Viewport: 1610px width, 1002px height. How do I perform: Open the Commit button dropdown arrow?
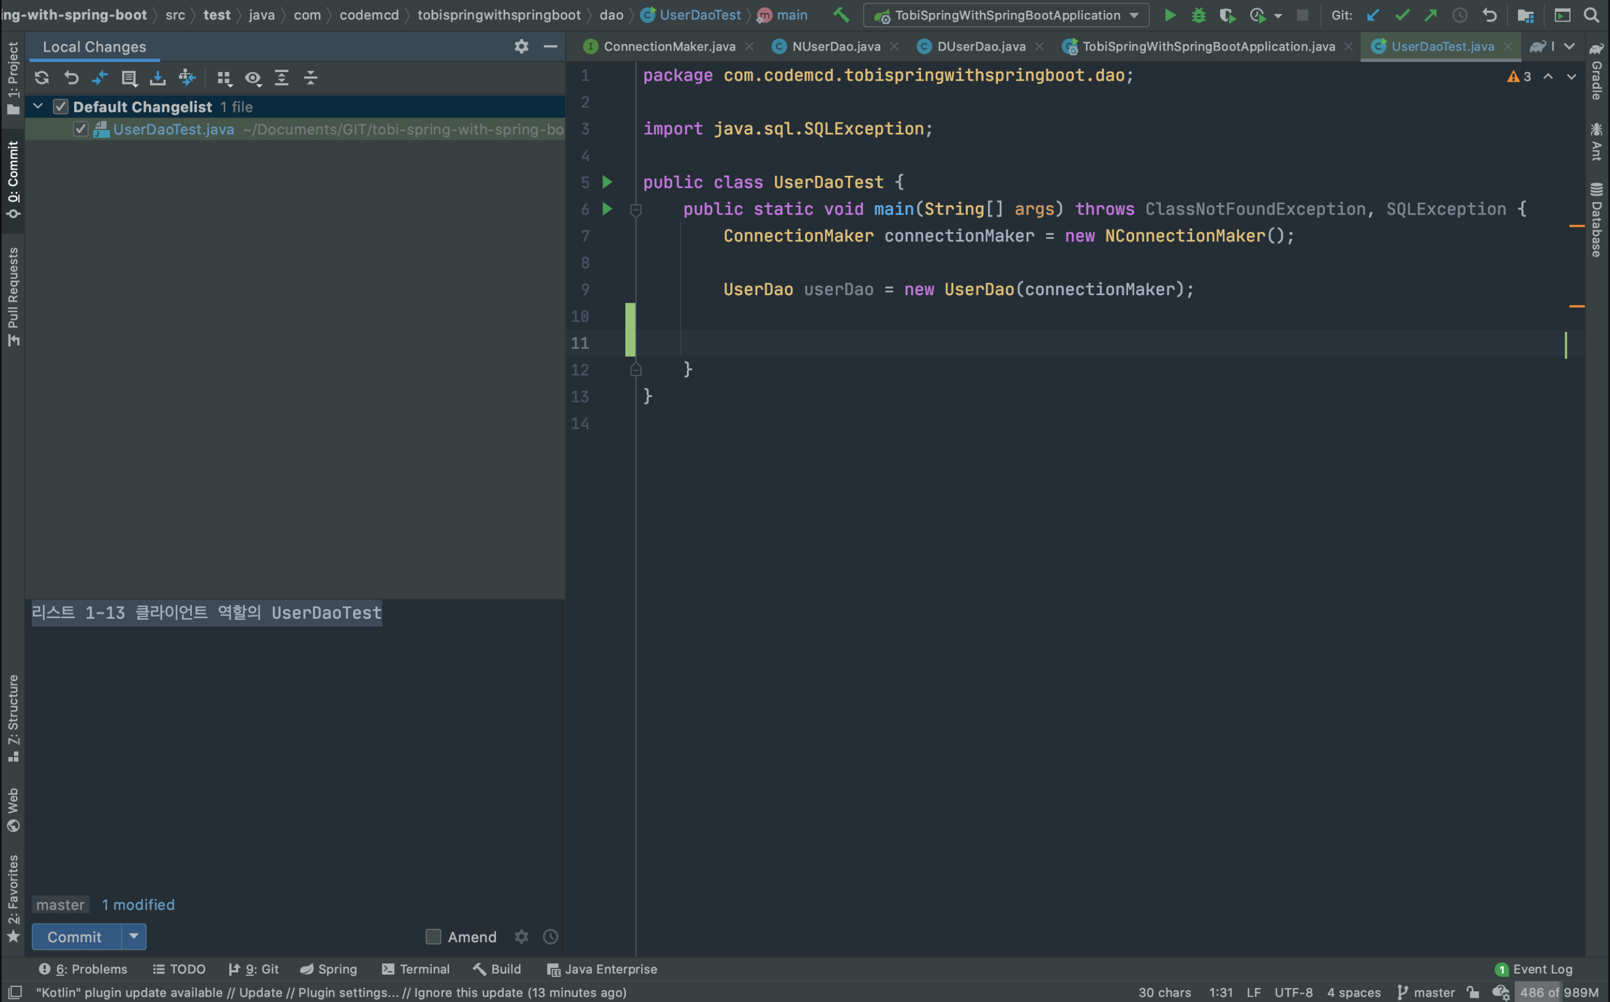(134, 936)
